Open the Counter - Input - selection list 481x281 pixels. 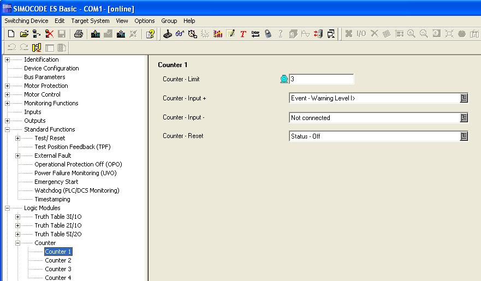[x=464, y=118]
